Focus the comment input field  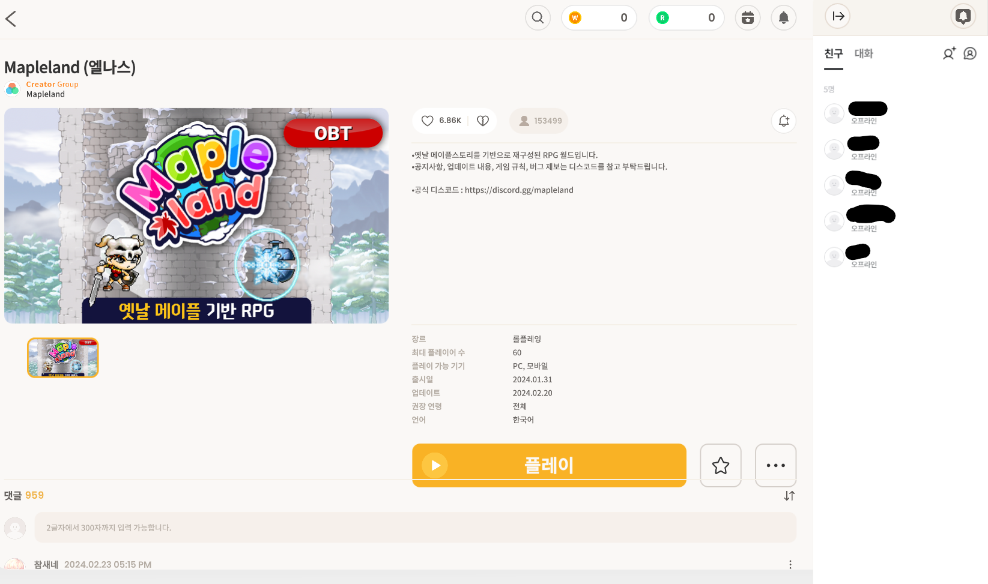tap(416, 528)
